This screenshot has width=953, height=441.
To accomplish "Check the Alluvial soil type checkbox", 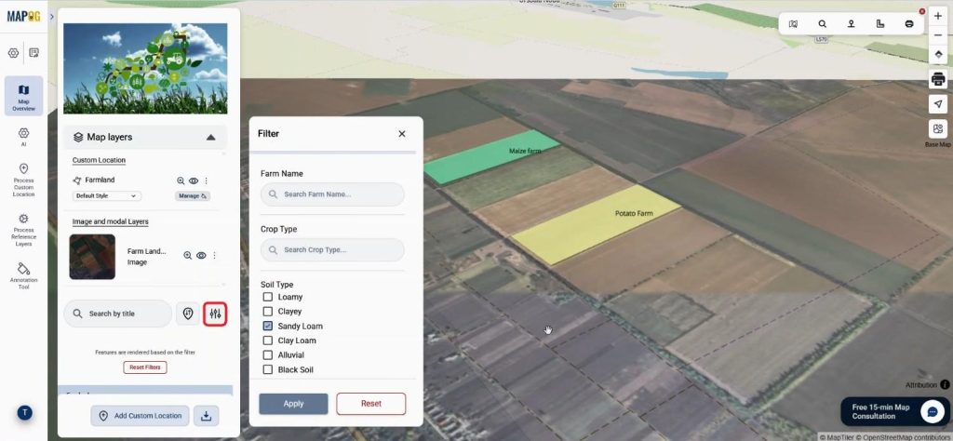I will coord(267,355).
